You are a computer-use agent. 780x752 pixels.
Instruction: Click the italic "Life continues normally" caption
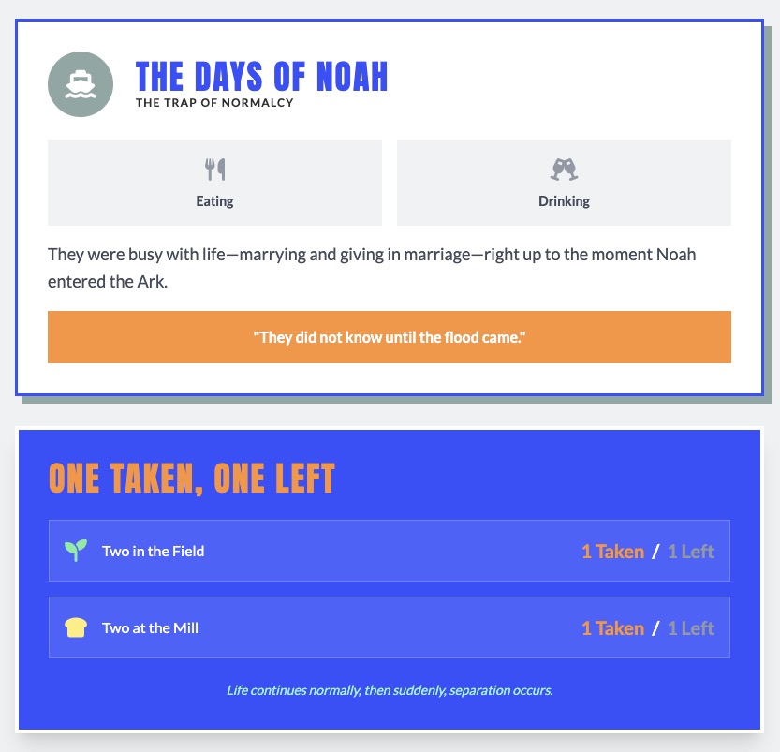390,691
